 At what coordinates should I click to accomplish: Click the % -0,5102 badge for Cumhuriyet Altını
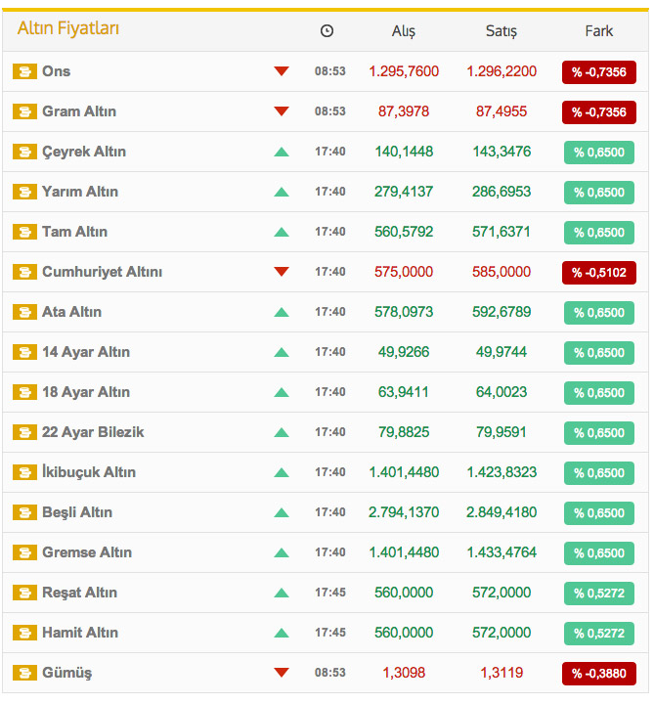[599, 273]
